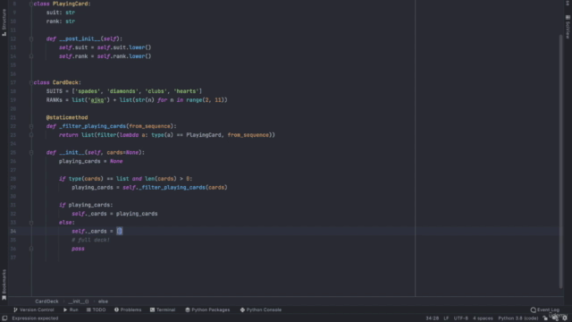
Task: Select __init__() in the breadcrumb
Action: [79, 301]
